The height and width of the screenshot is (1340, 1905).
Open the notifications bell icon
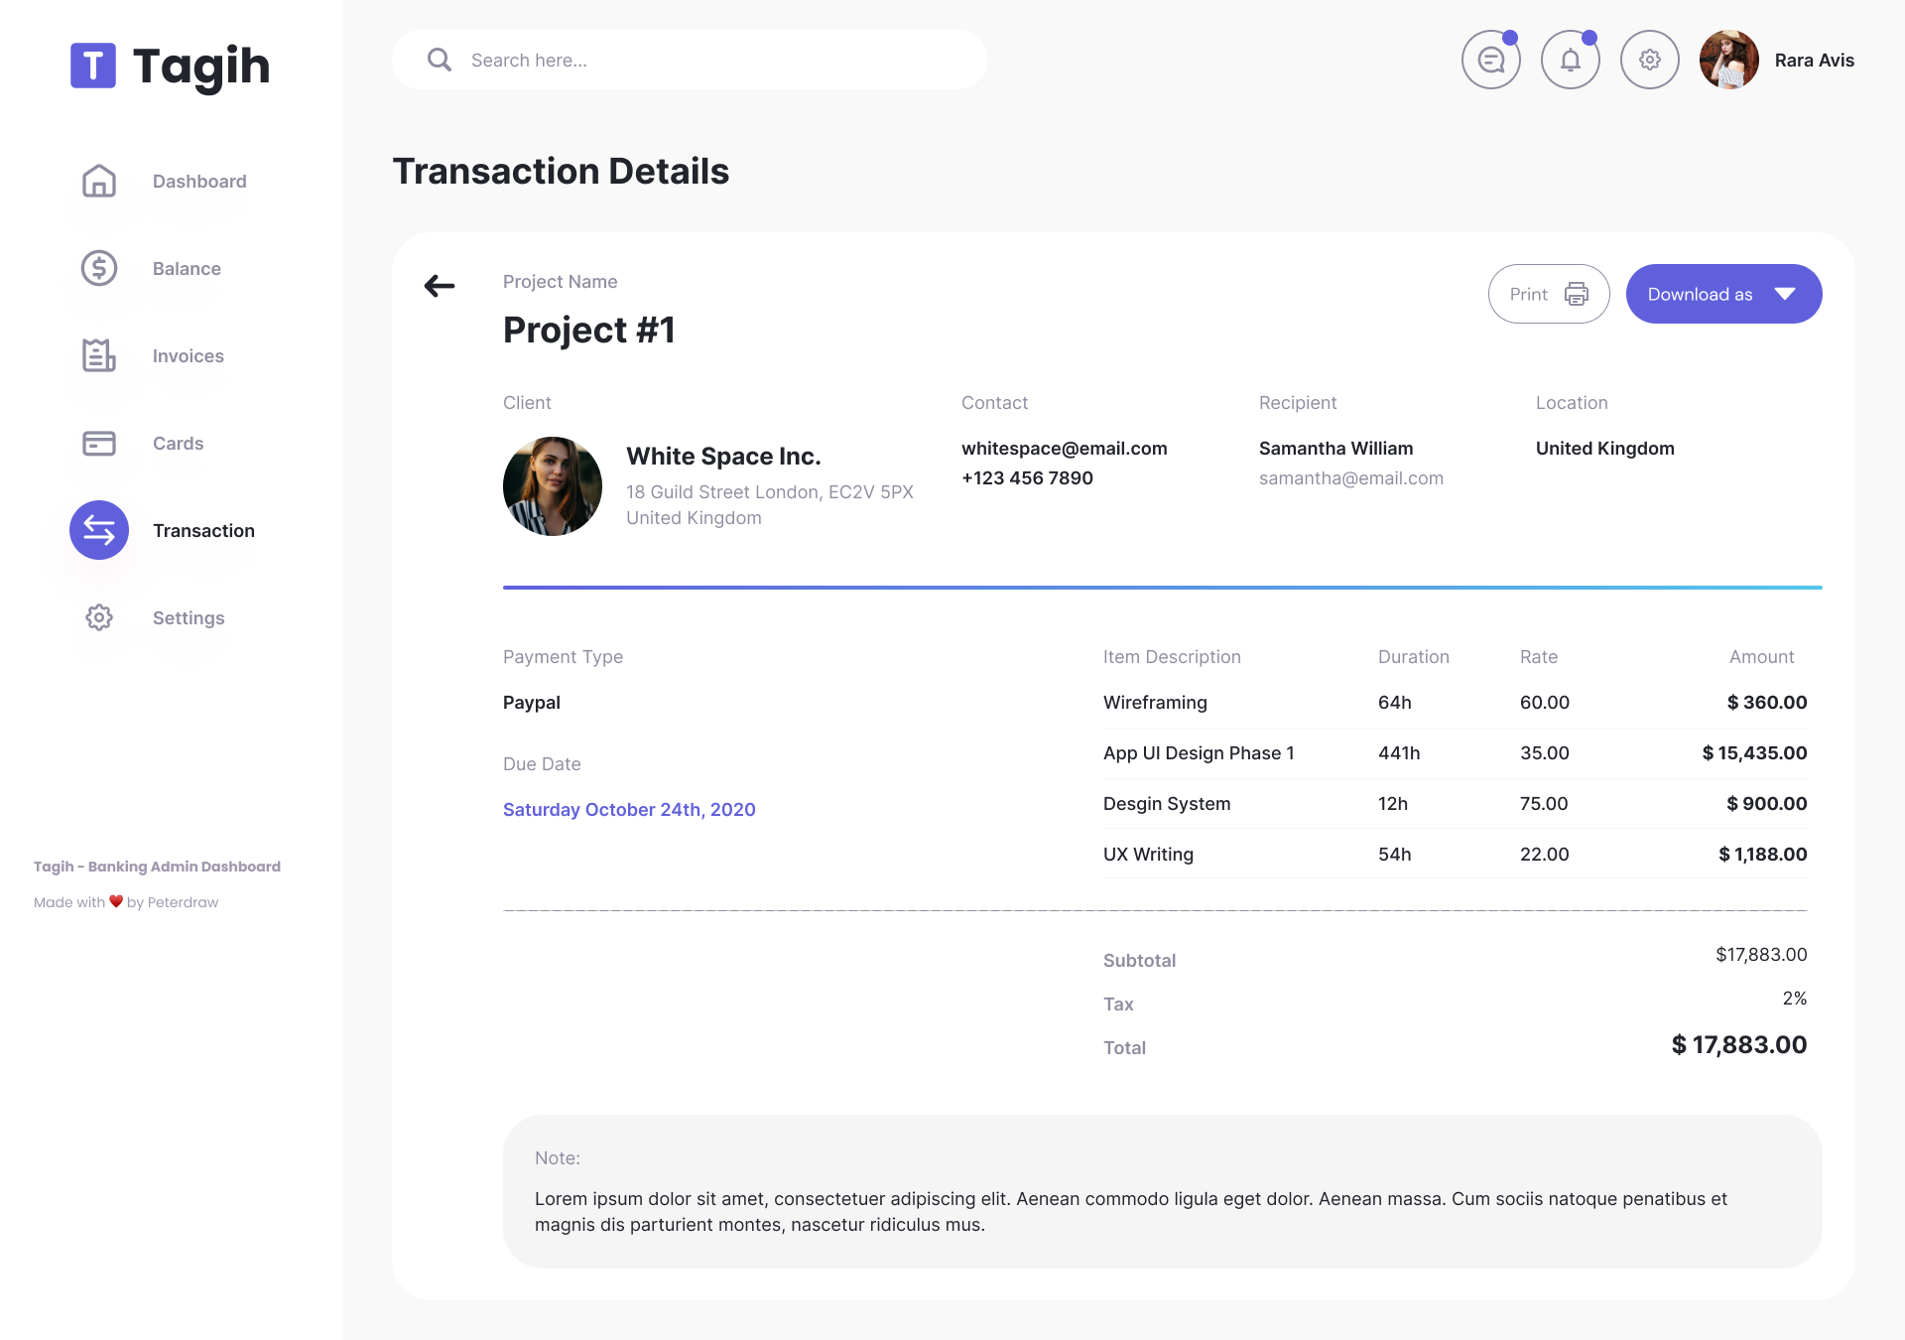tap(1570, 61)
